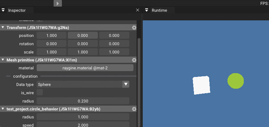Edit circle_behavior radius 1.000 field
The height and width of the screenshot is (127, 269).
click(x=83, y=117)
